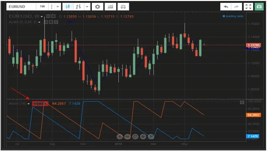Open the ALMA indicator dropdown menu
Image resolution: width=268 pixels, height=151 pixels.
[x=39, y=22]
